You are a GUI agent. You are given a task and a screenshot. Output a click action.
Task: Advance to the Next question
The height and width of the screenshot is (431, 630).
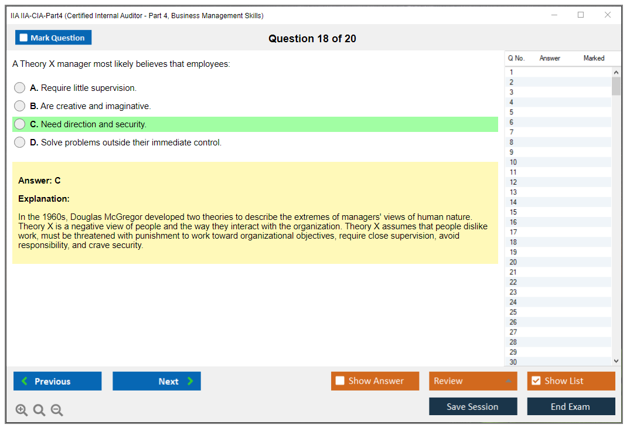156,381
